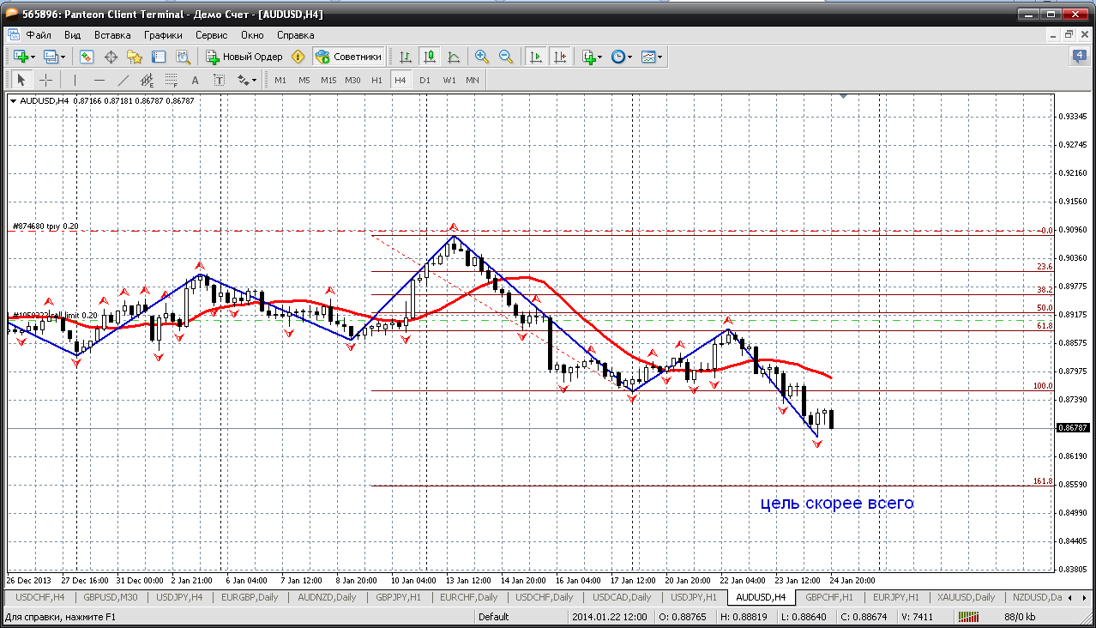
Task: Toggle the Советники auto-trading button
Action: [348, 57]
